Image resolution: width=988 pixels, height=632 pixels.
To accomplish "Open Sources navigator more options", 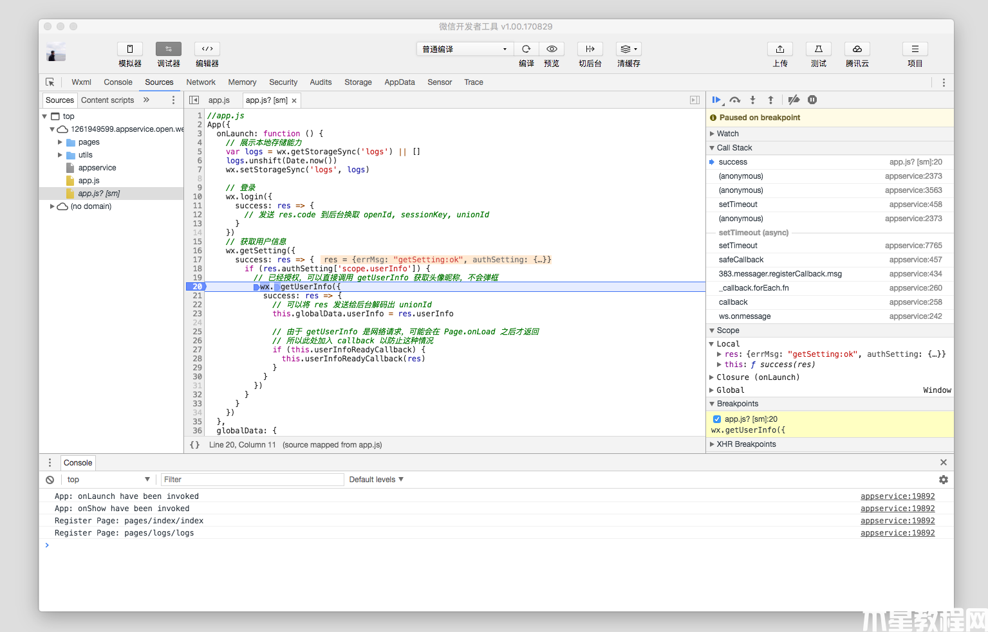I will tap(173, 100).
